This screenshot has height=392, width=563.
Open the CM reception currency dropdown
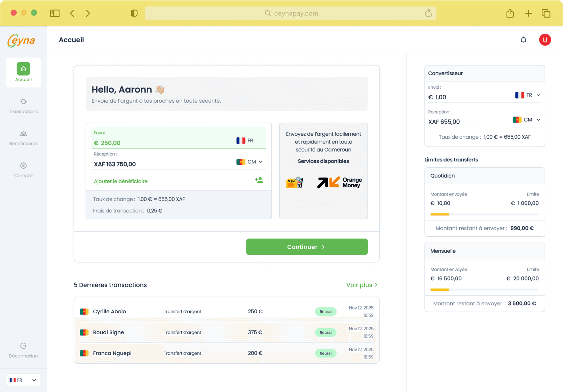pyautogui.click(x=526, y=120)
